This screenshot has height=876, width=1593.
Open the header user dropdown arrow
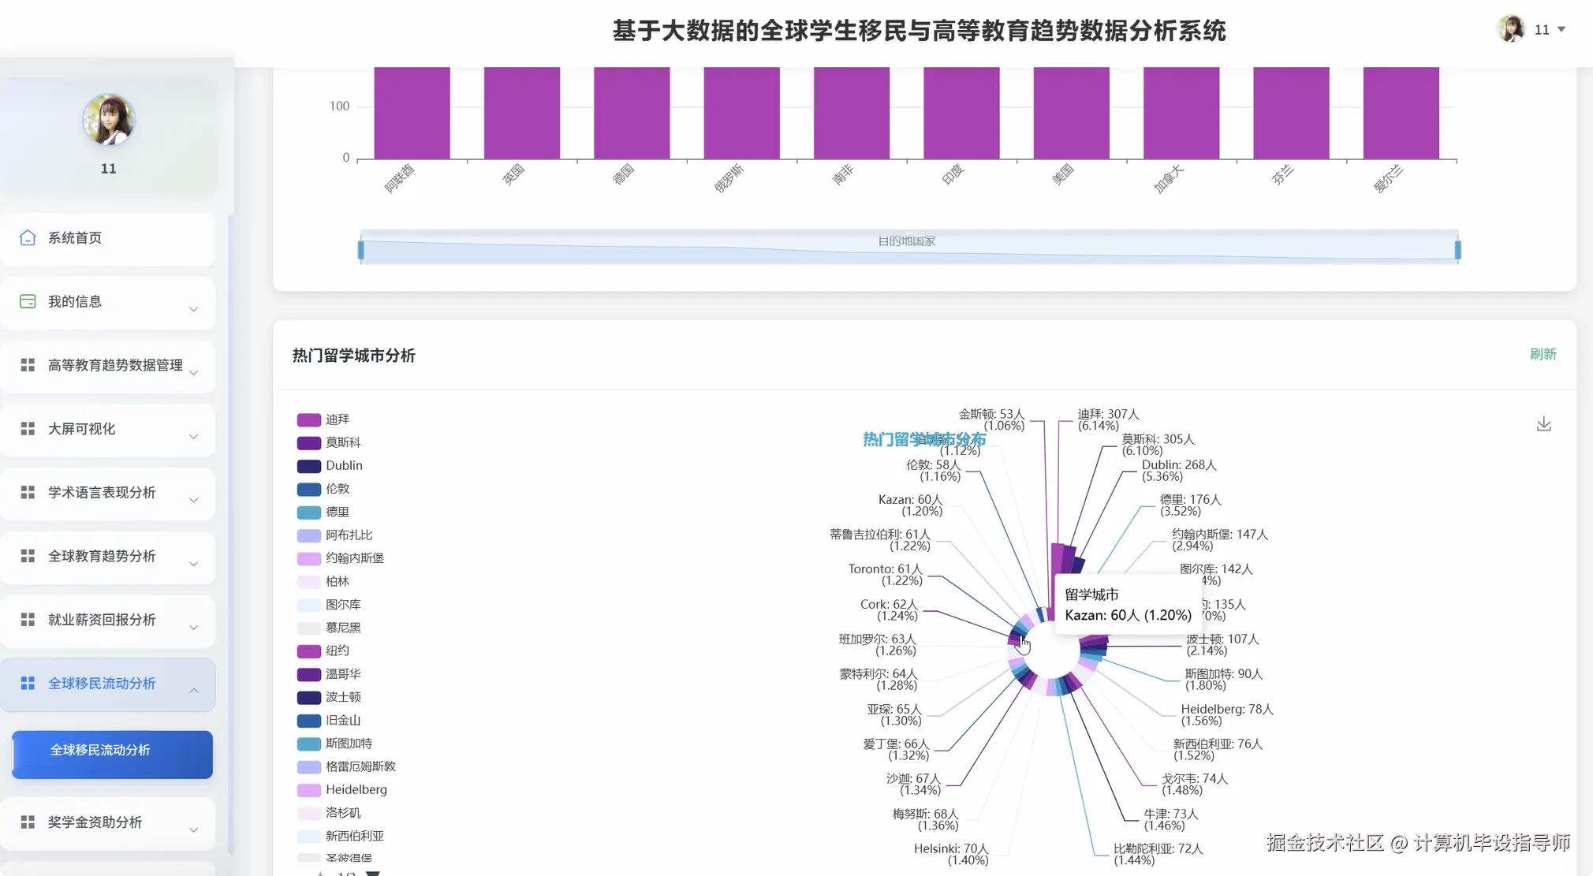coord(1561,29)
